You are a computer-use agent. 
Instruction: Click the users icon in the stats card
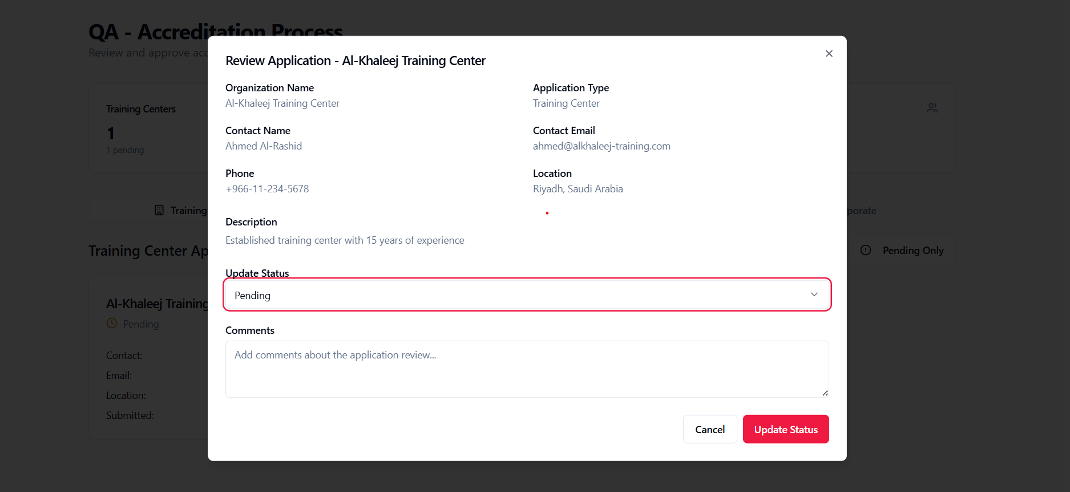932,108
